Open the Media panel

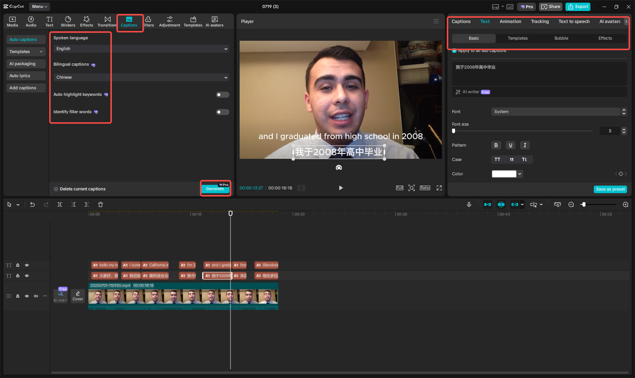pos(12,22)
